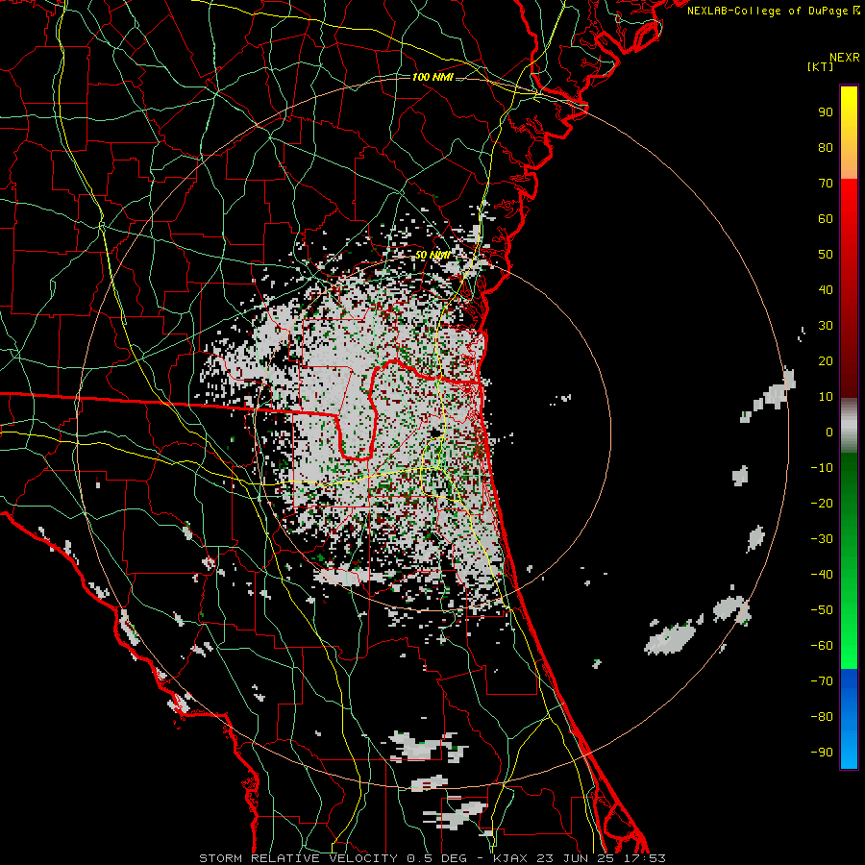Click the -50 value on the velocity scale
The height and width of the screenshot is (865, 865).
pyautogui.click(x=822, y=610)
